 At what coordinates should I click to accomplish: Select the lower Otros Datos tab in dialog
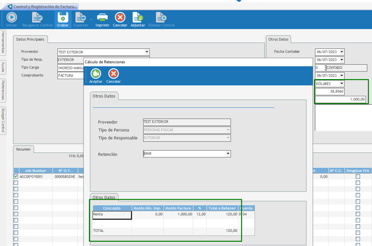104,197
